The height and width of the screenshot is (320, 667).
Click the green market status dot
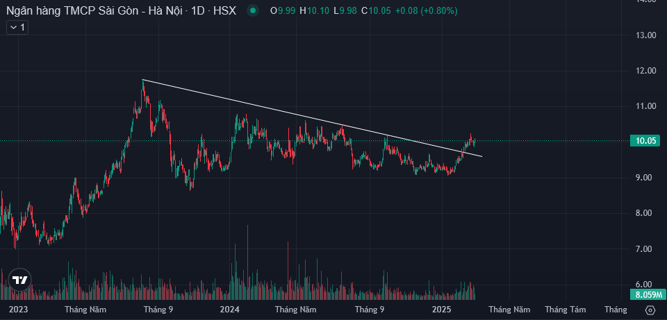253,11
